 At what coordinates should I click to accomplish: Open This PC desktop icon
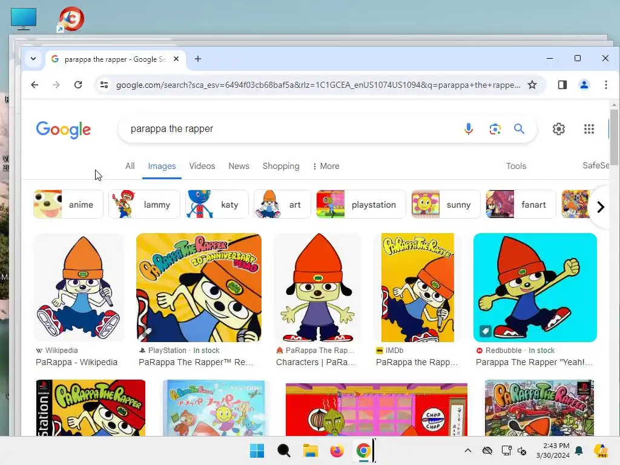pos(24,19)
